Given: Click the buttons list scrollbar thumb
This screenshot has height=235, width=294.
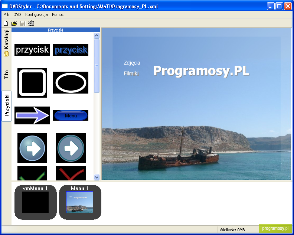Looking at the screenshot, I should [97, 66].
